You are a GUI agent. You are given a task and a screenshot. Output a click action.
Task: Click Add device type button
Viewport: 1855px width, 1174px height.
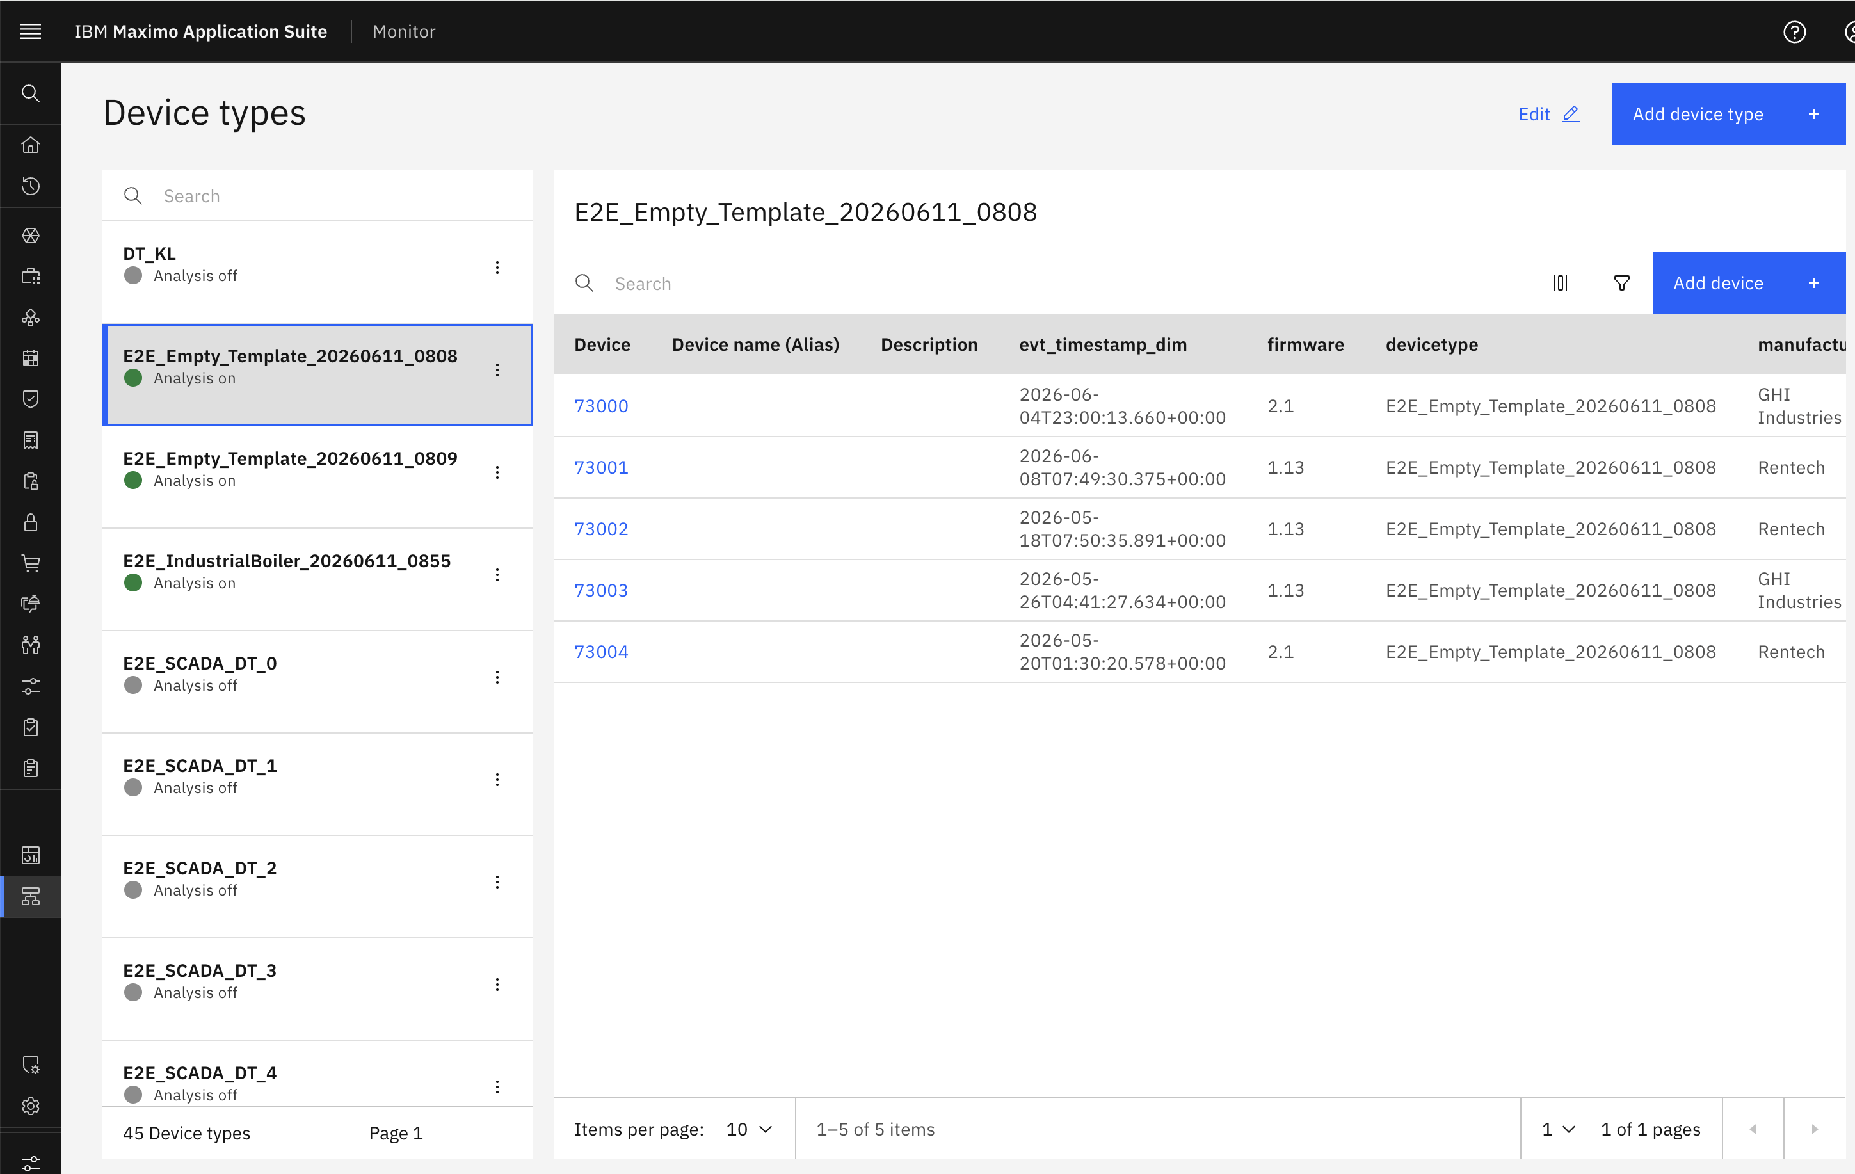(1728, 114)
